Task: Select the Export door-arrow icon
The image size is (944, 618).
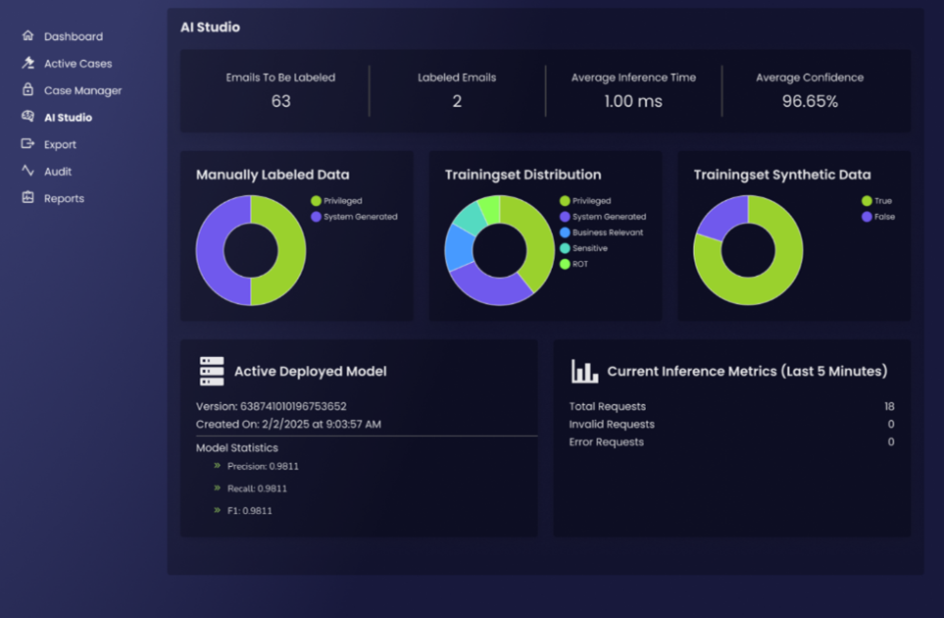Action: coord(27,143)
